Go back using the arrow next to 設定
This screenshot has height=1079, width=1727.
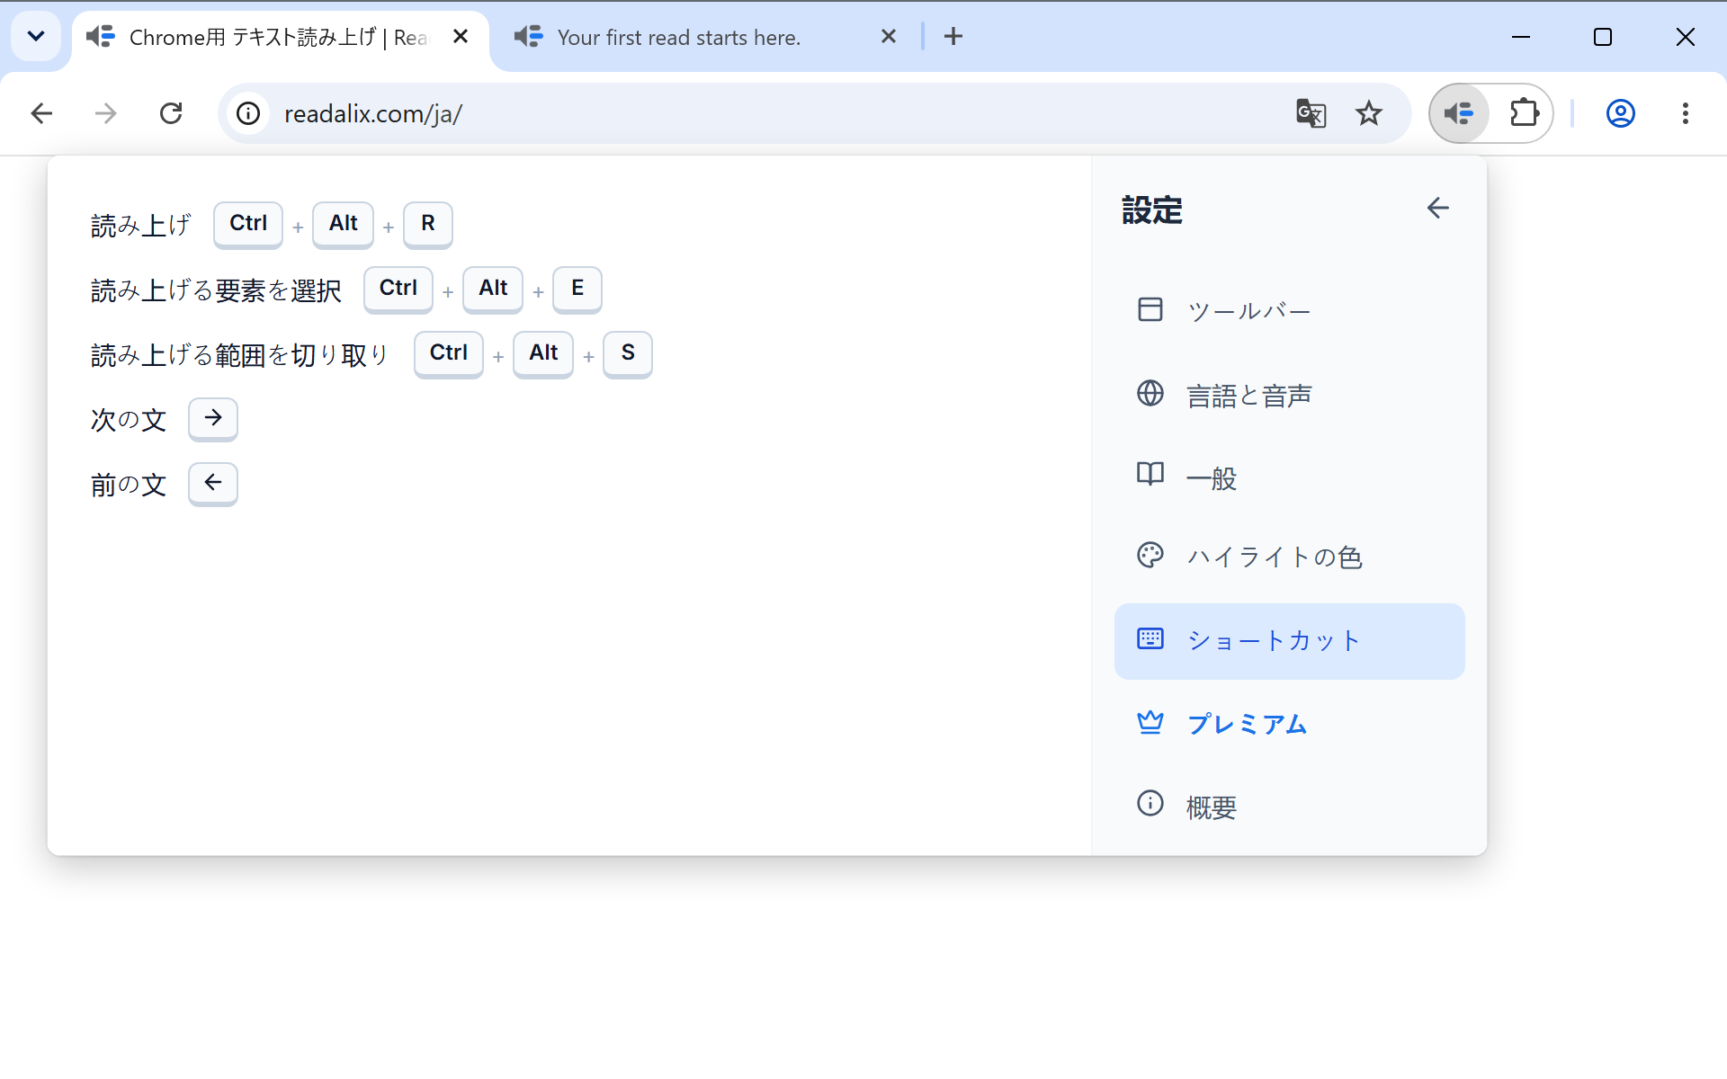[x=1437, y=208]
